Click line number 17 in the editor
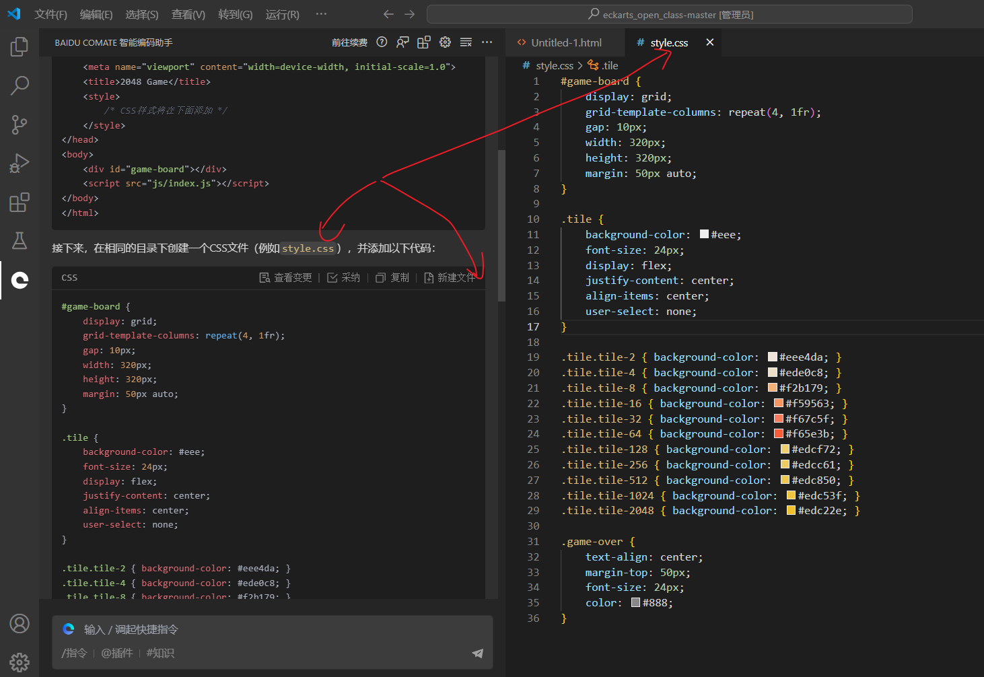 (533, 326)
